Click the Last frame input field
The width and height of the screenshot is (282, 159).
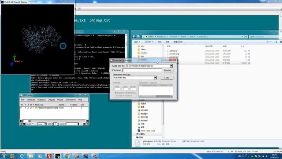pos(125,89)
